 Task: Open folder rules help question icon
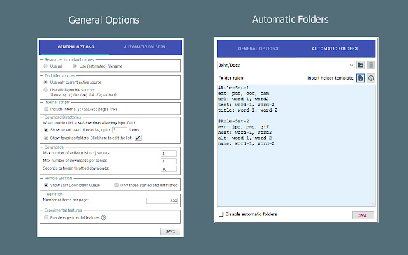(x=371, y=78)
